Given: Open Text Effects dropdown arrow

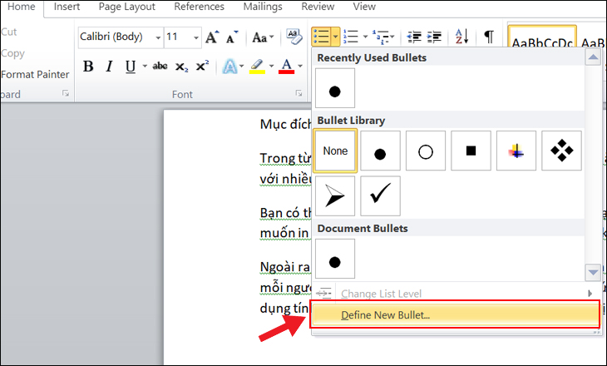Looking at the screenshot, I should pyautogui.click(x=242, y=67).
